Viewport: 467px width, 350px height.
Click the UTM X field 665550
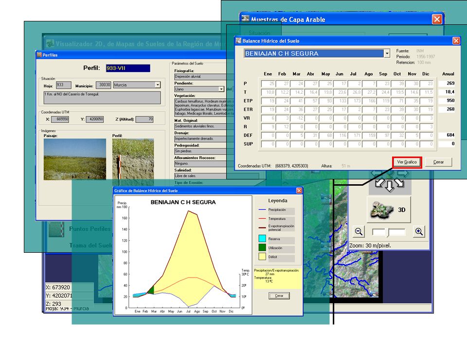click(x=60, y=120)
